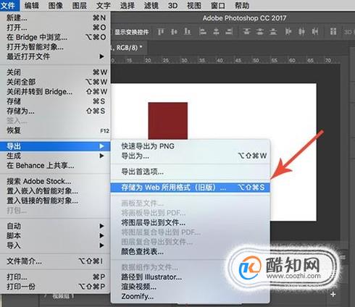Screen dimensions: 355x307
Task: Open the 视图 menu
Action: click(x=194, y=5)
